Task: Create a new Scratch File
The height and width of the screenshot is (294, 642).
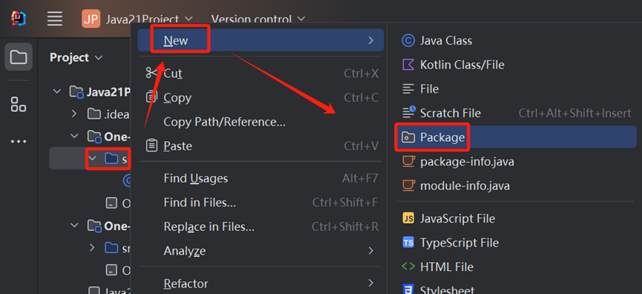Action: pos(516,113)
